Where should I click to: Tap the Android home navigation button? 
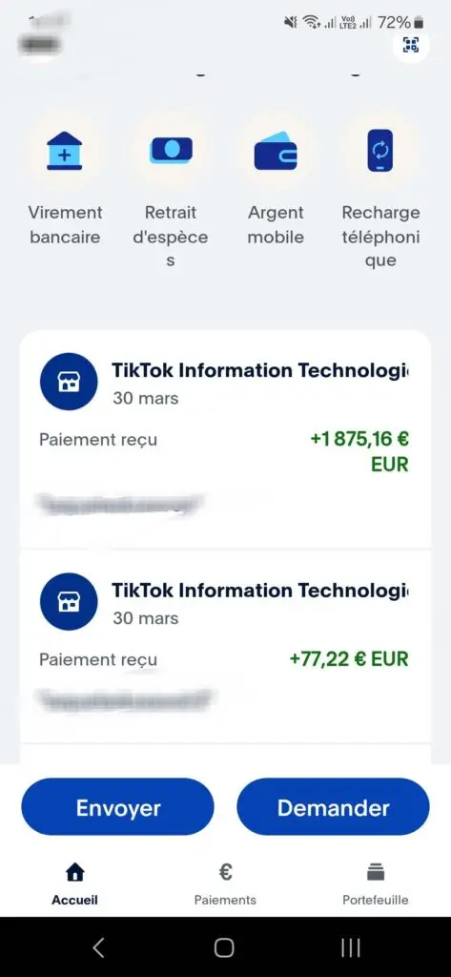click(x=224, y=947)
